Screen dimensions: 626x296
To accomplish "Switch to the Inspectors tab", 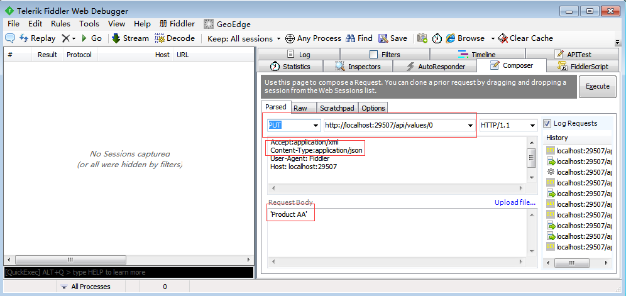I will [x=358, y=67].
